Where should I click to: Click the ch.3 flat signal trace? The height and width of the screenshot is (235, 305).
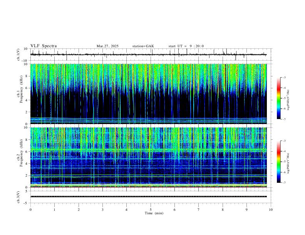point(148,197)
